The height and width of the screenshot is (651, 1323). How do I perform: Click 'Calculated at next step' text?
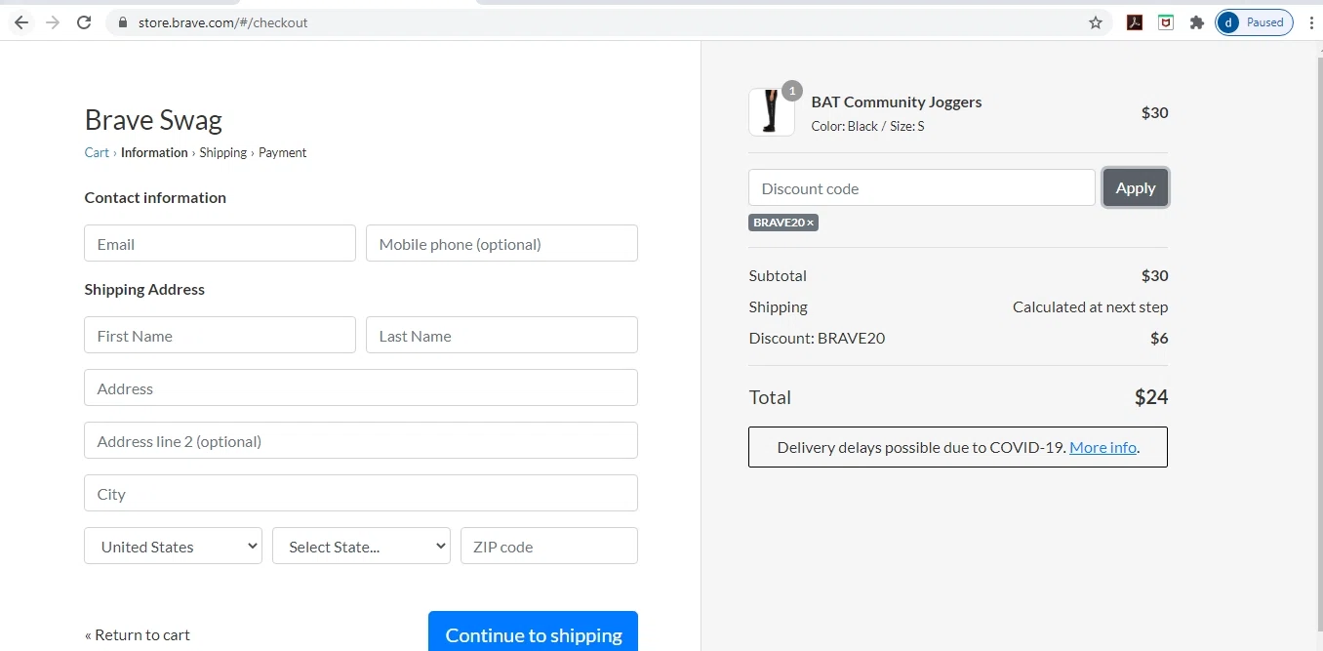[1090, 306]
